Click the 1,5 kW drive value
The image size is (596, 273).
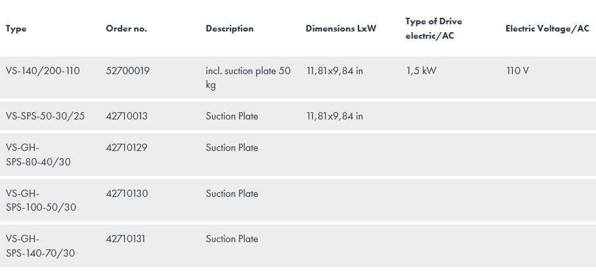click(x=421, y=71)
